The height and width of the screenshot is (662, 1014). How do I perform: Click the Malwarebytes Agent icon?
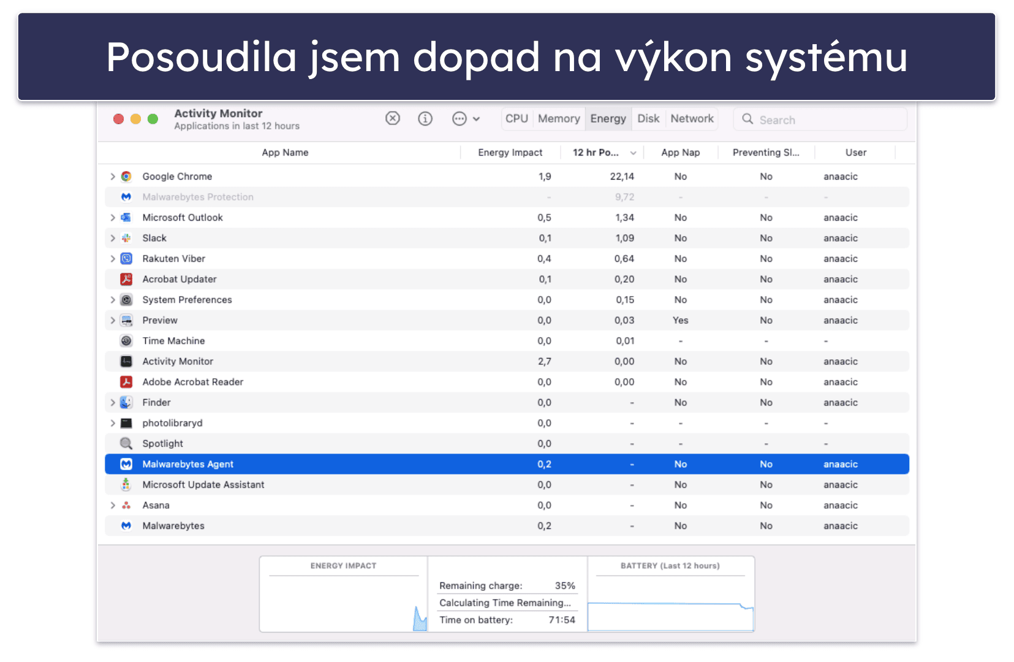click(126, 464)
